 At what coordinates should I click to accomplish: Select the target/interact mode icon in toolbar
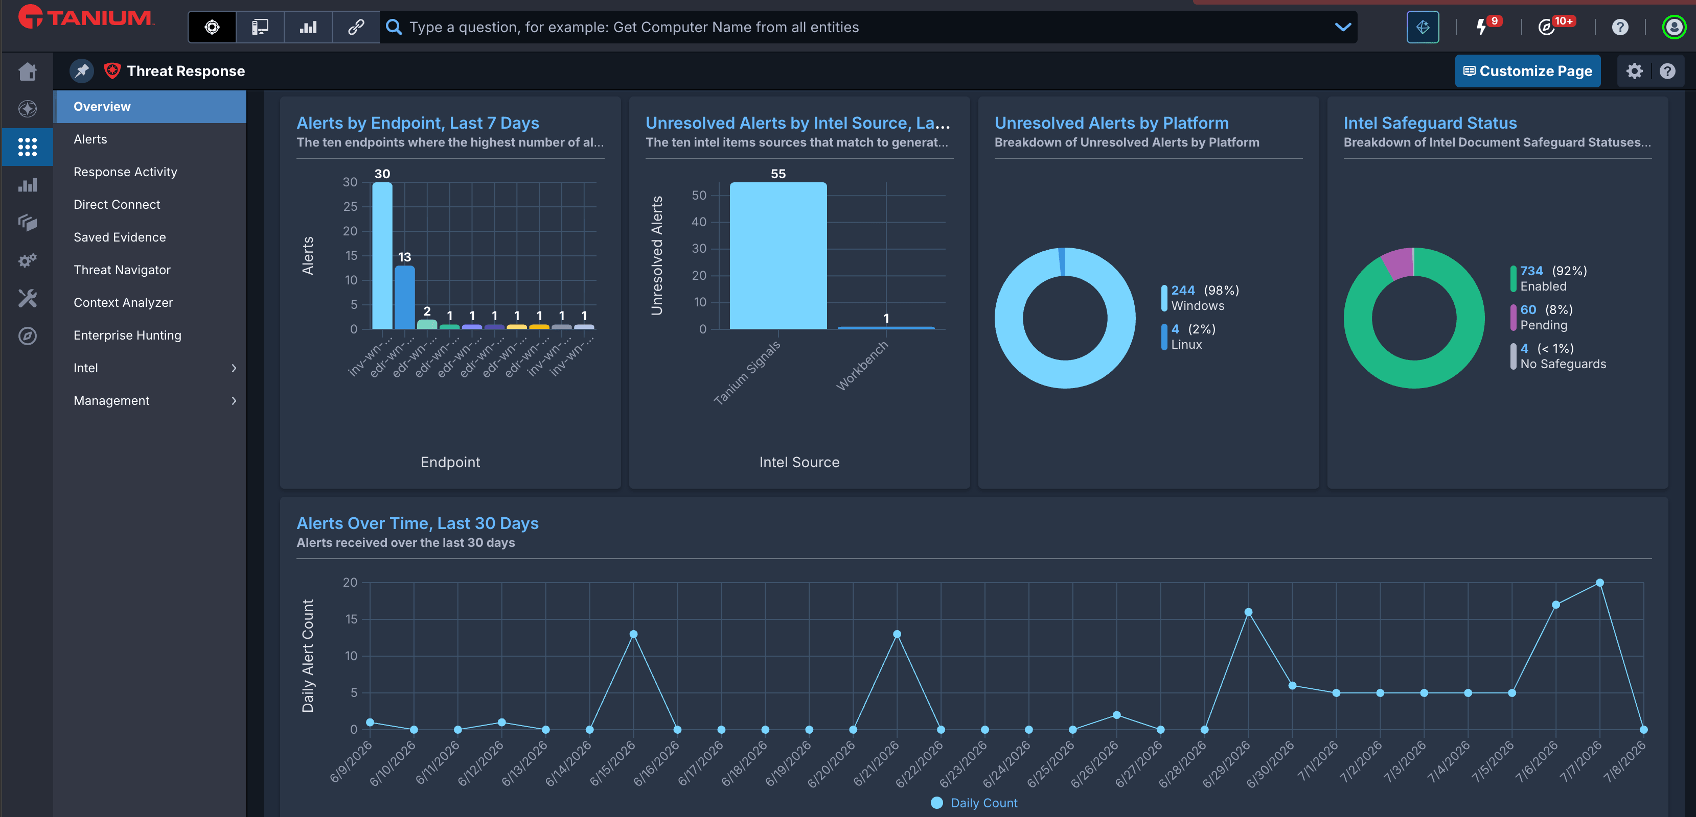pyautogui.click(x=212, y=27)
